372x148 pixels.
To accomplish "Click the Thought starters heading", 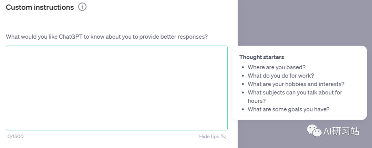I will click(x=262, y=57).
